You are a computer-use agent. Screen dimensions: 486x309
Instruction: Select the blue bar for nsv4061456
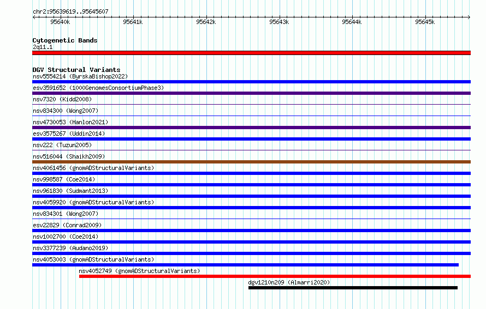pos(251,173)
